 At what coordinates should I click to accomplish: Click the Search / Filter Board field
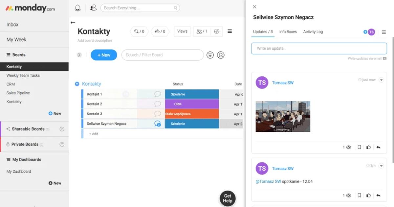click(x=163, y=55)
